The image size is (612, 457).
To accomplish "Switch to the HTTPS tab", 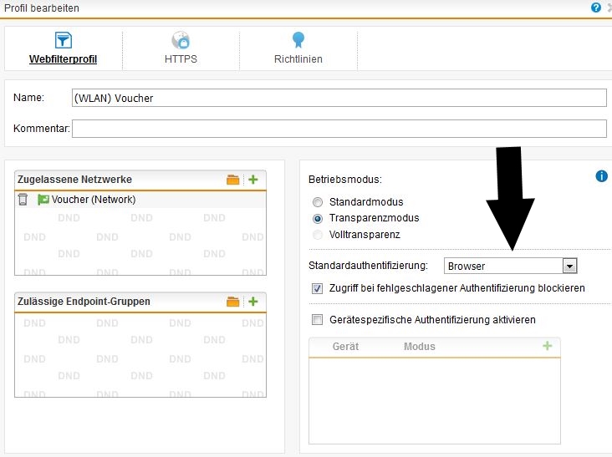I will tap(181, 49).
